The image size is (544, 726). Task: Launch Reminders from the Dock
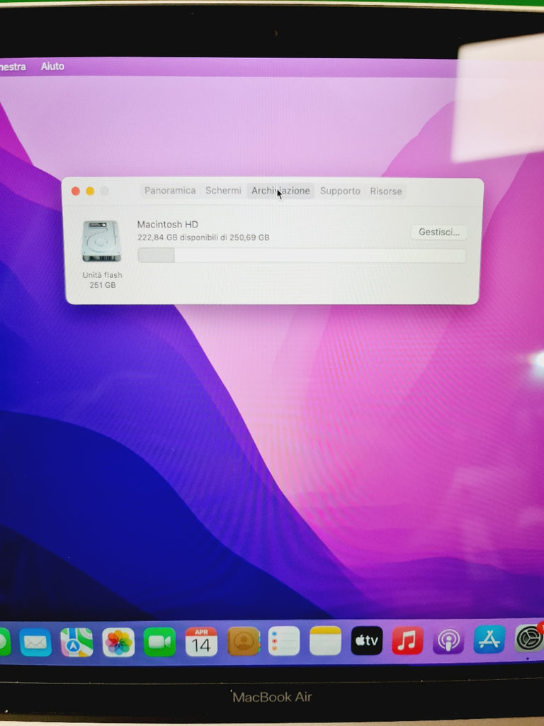[284, 641]
